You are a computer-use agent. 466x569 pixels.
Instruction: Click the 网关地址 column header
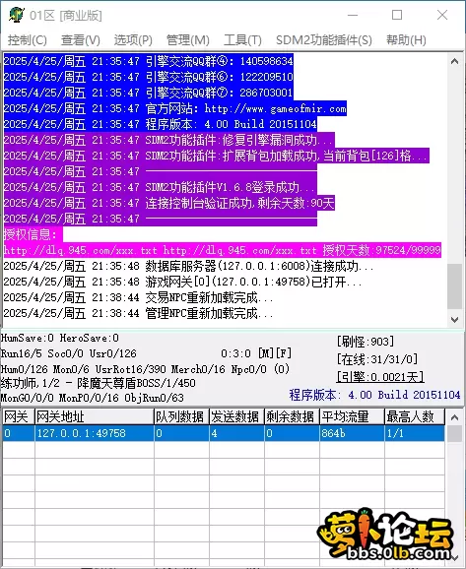coord(95,416)
